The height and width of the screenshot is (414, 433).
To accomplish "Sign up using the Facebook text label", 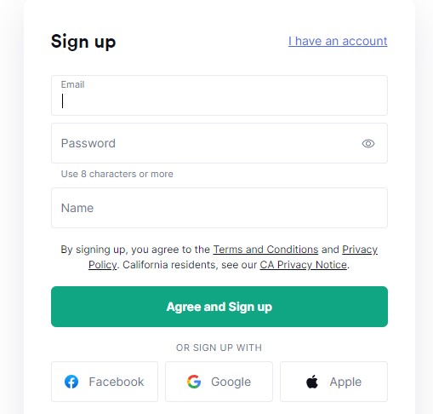I will click(117, 382).
